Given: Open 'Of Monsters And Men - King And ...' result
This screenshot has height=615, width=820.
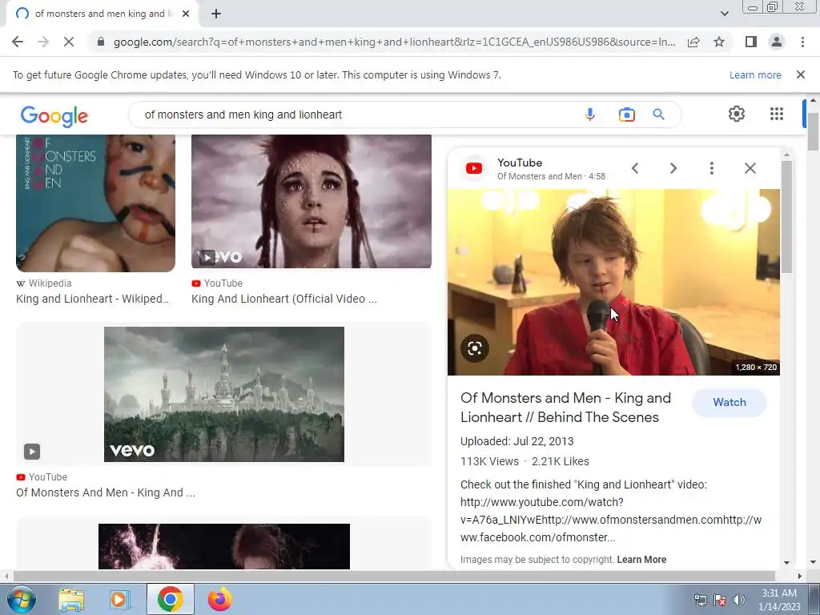Looking at the screenshot, I should (106, 492).
